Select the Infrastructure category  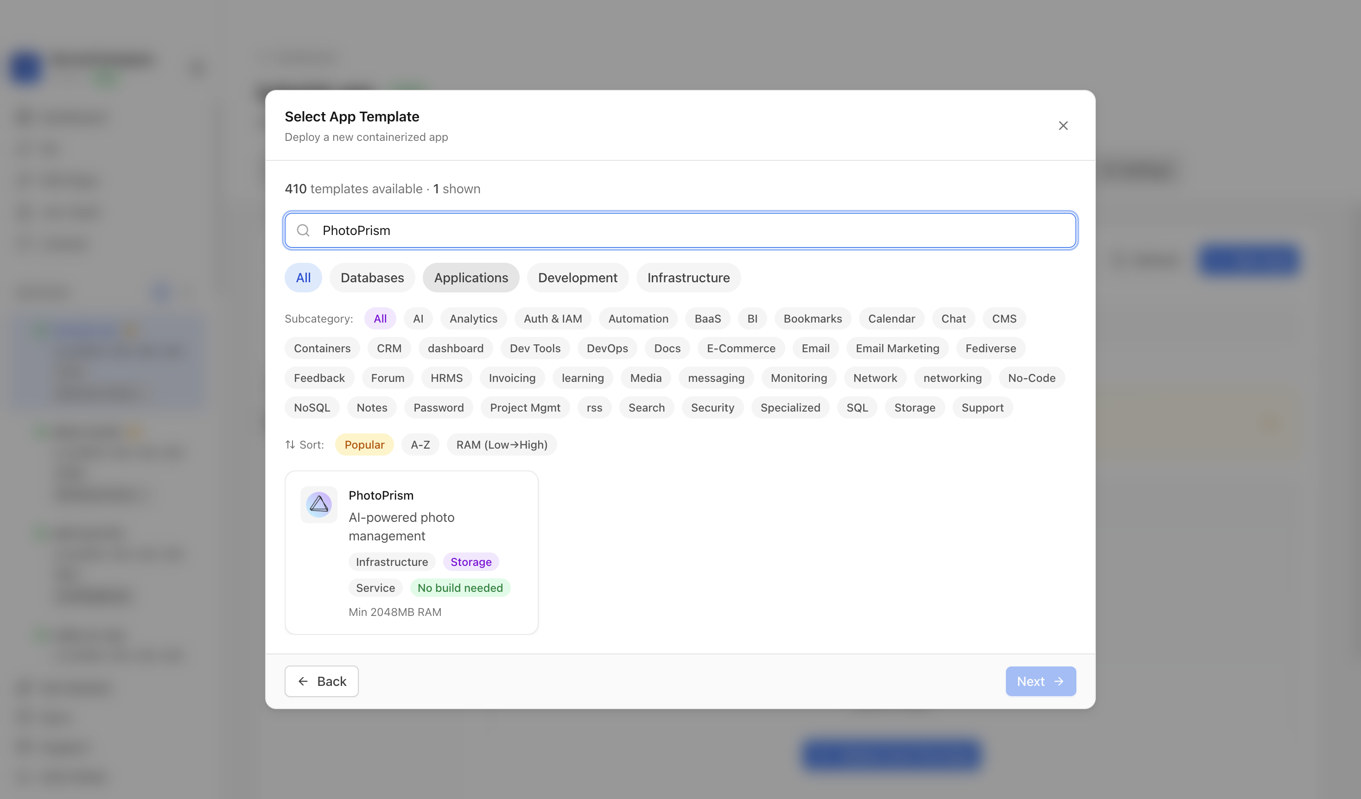click(x=688, y=278)
